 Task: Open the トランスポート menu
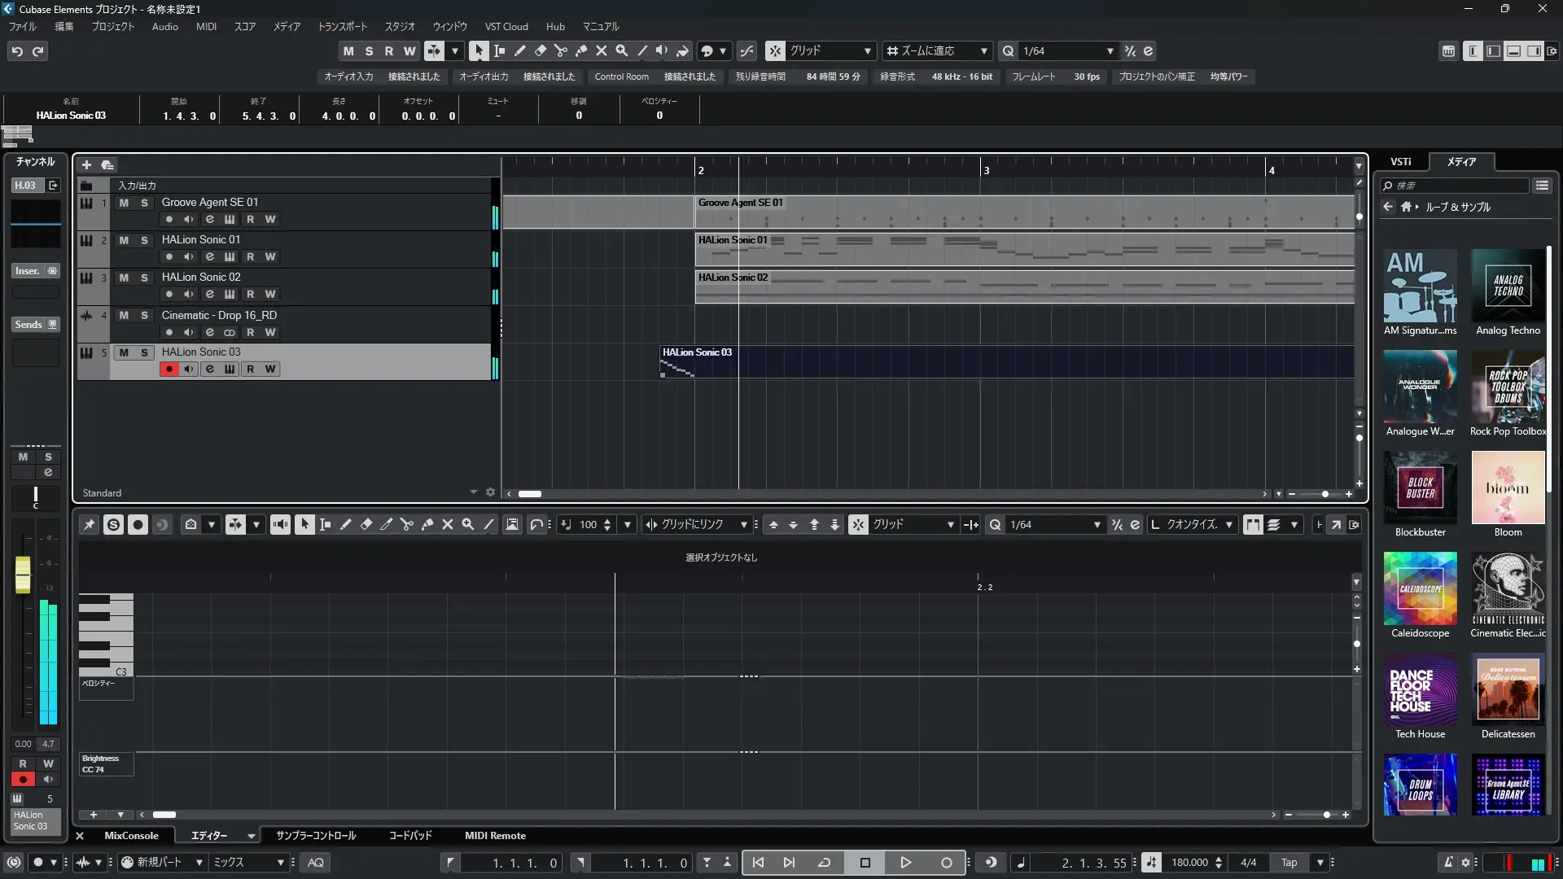[x=342, y=26]
